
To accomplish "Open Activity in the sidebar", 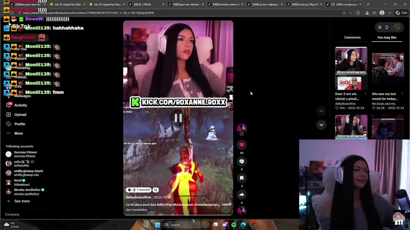I will pos(20,105).
